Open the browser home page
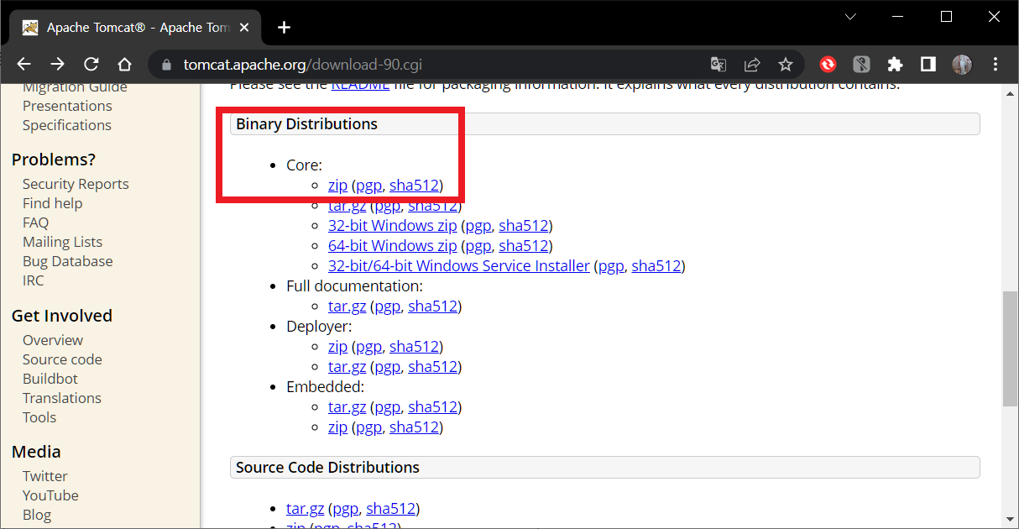Screen dimensions: 1019x529 tap(124, 64)
